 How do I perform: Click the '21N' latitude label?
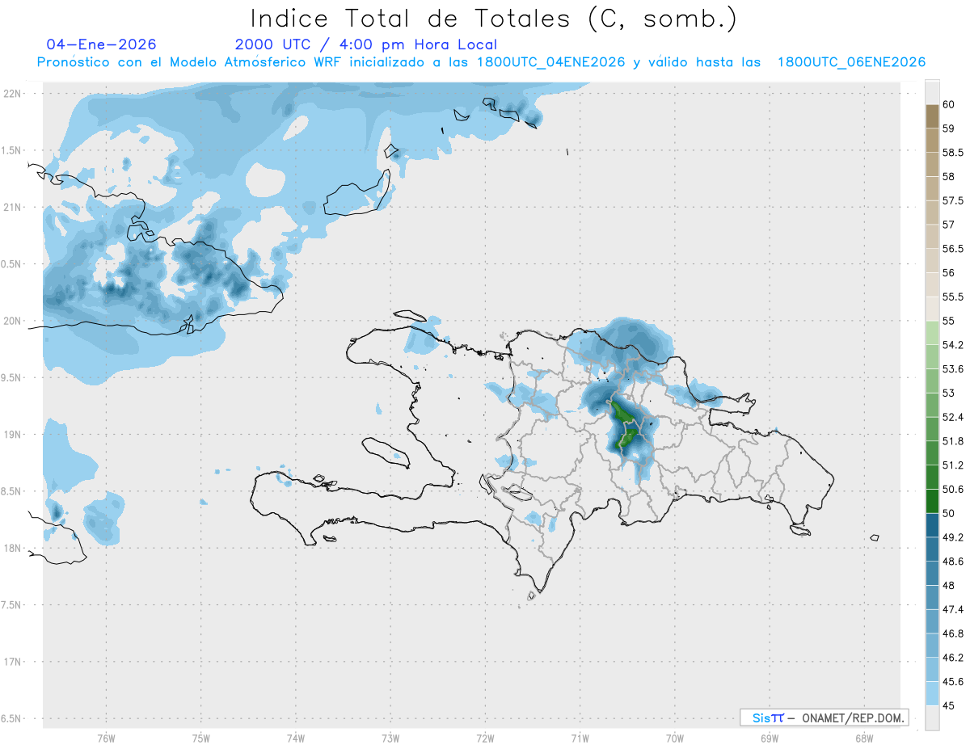pos(13,207)
